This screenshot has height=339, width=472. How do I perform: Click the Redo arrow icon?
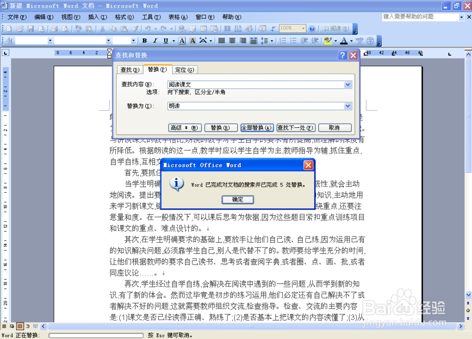pyautogui.click(x=163, y=29)
